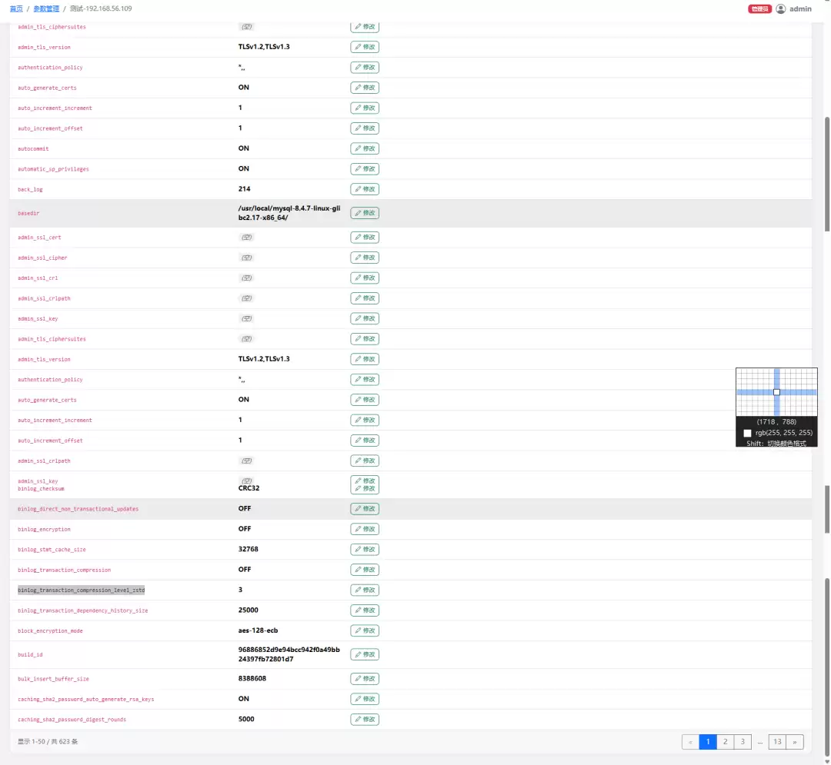
Task: Modify the admin_ssl_cipher parameter
Action: tap(365, 258)
